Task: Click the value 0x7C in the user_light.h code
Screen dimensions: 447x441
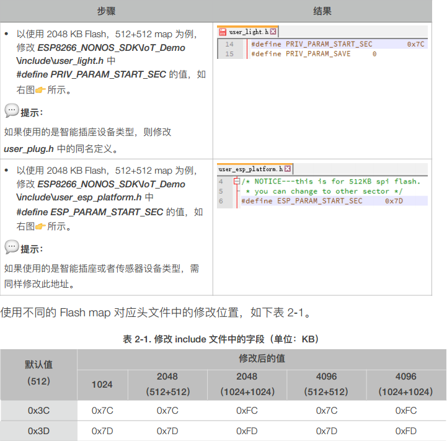Action: [415, 44]
